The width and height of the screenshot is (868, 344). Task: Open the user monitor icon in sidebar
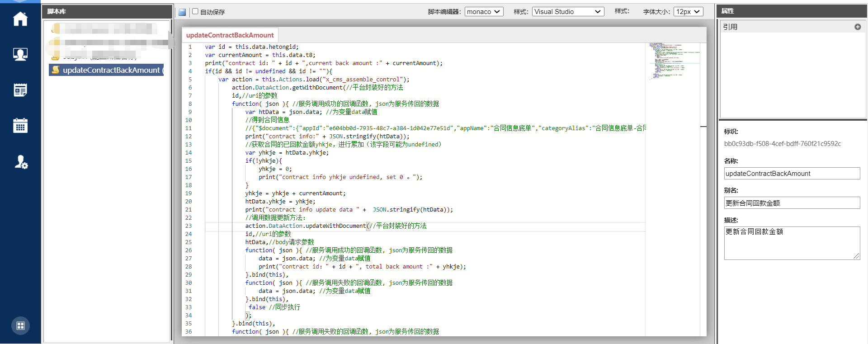(x=20, y=54)
